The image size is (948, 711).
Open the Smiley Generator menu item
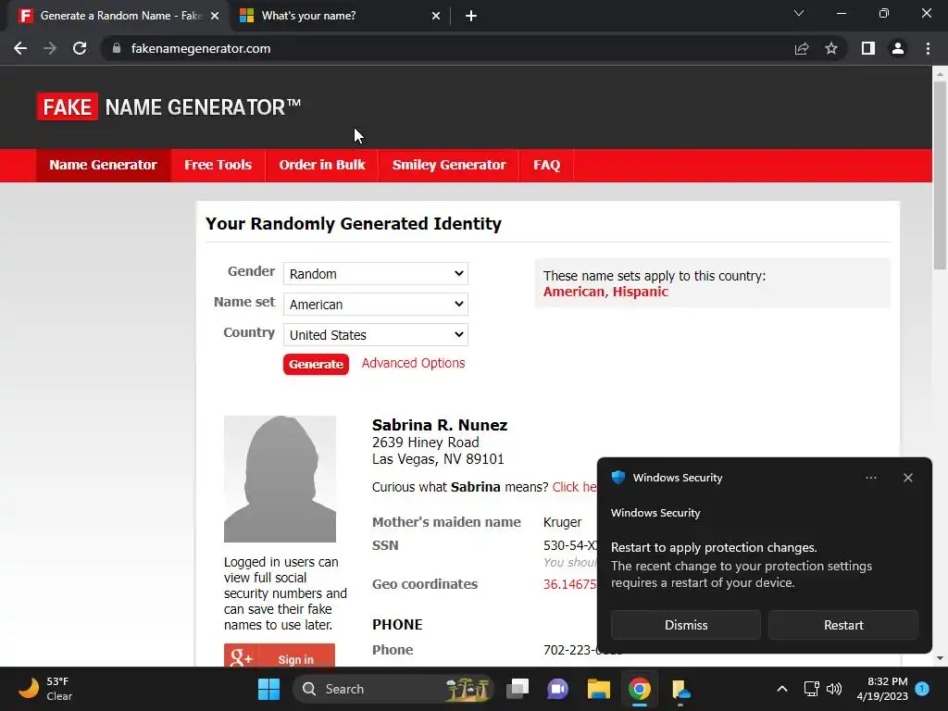(x=449, y=165)
